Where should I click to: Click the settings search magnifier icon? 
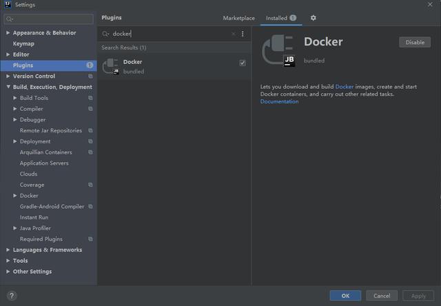(x=10, y=19)
